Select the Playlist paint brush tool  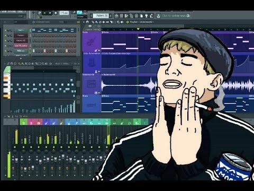(x=96, y=22)
